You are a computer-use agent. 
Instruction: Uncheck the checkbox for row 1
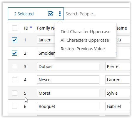tap(14, 40)
